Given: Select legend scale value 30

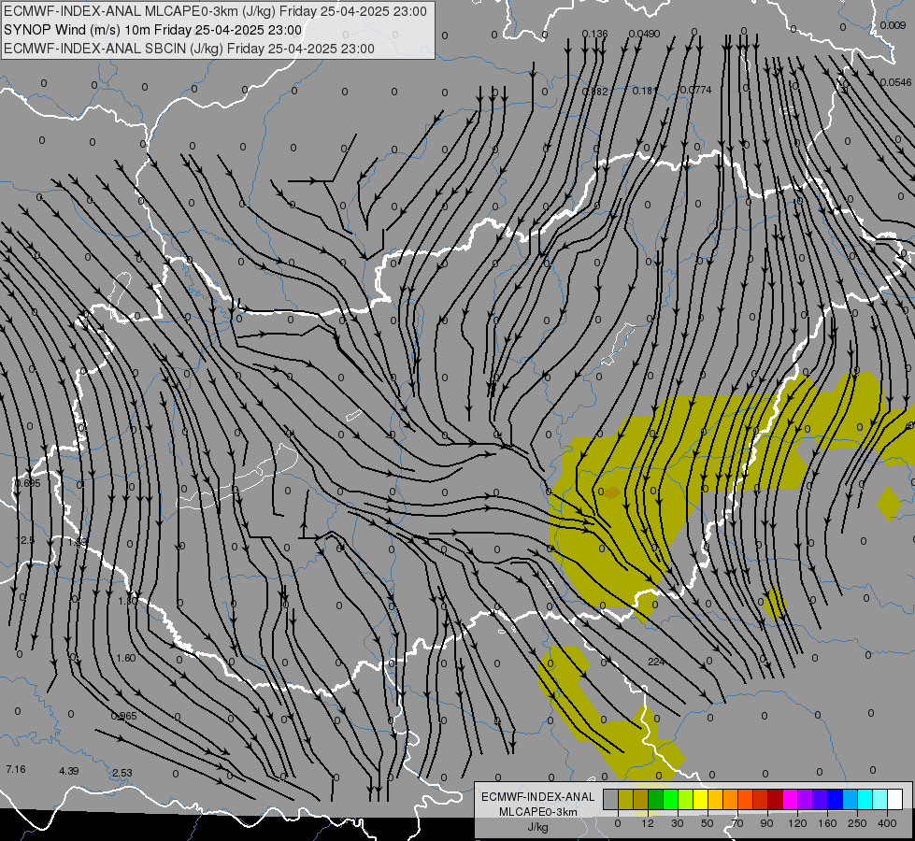Looking at the screenshot, I should pos(678,823).
